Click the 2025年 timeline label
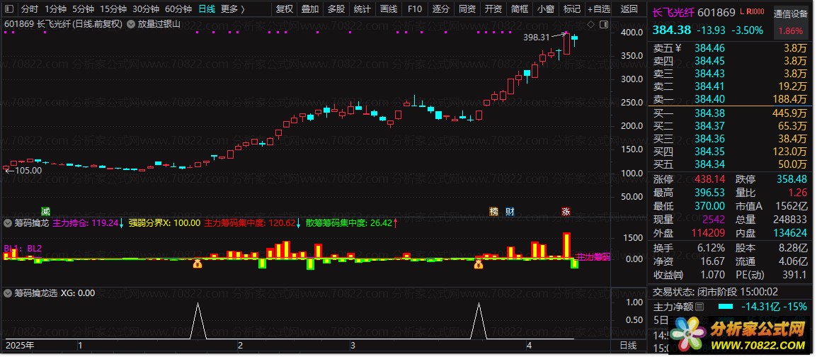 click(19, 345)
